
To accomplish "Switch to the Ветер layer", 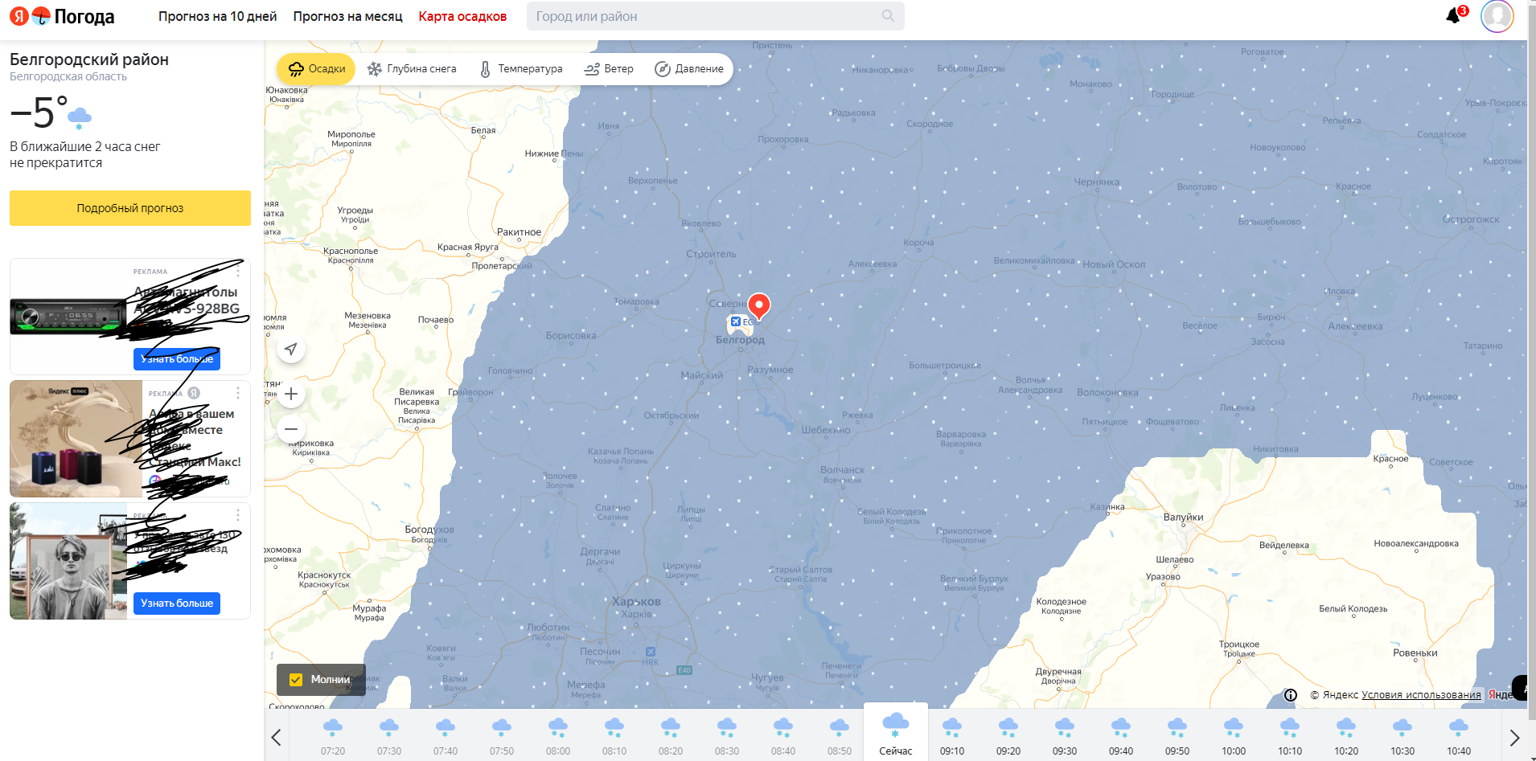I will pos(609,69).
